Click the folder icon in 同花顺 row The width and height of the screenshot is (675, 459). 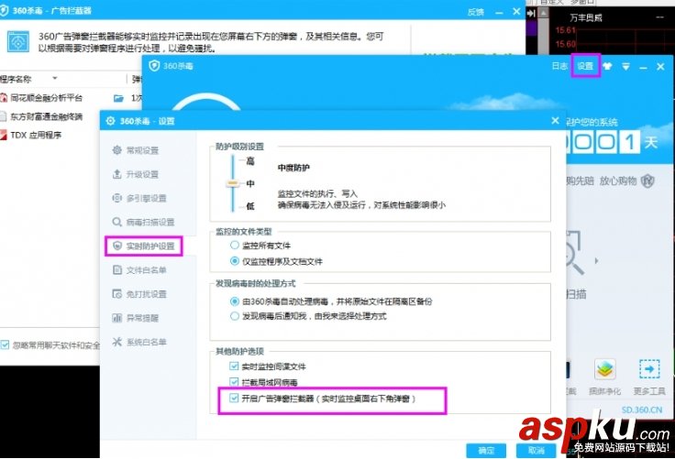(x=118, y=98)
